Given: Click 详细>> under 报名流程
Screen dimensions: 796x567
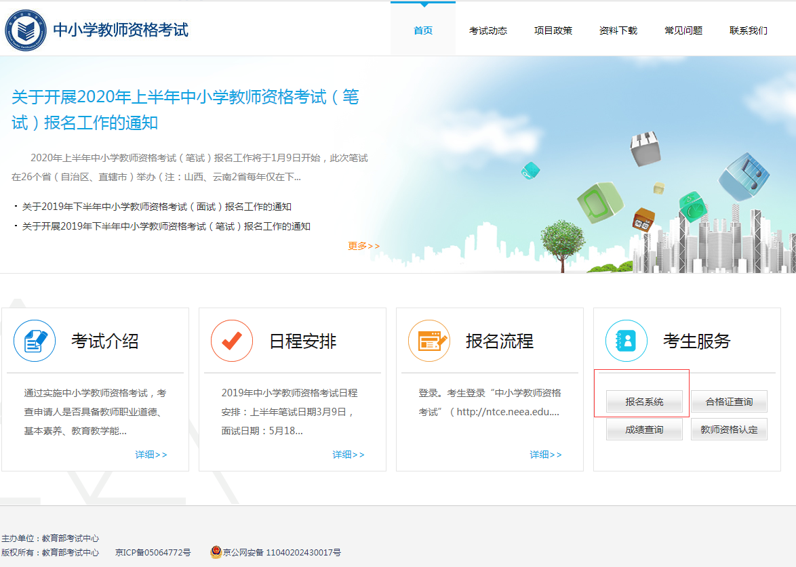Looking at the screenshot, I should [546, 455].
